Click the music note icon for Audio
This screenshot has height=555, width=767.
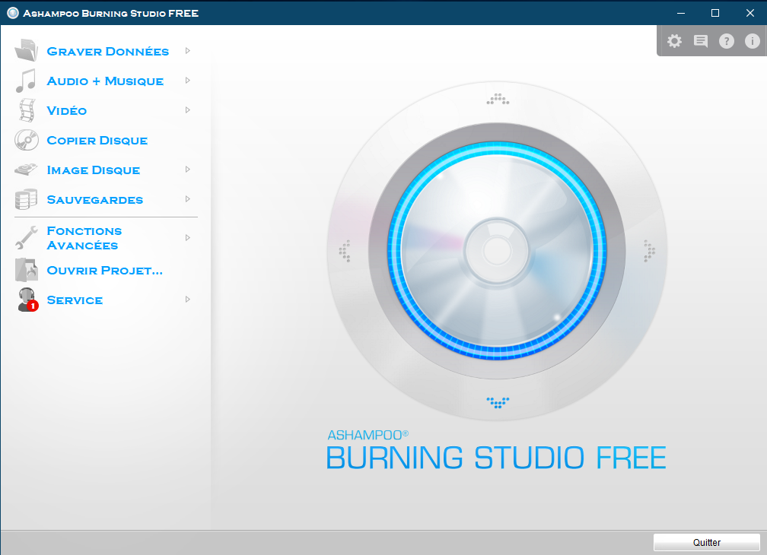tap(26, 81)
